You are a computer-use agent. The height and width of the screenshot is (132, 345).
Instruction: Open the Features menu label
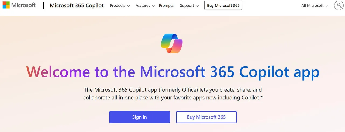tap(143, 5)
